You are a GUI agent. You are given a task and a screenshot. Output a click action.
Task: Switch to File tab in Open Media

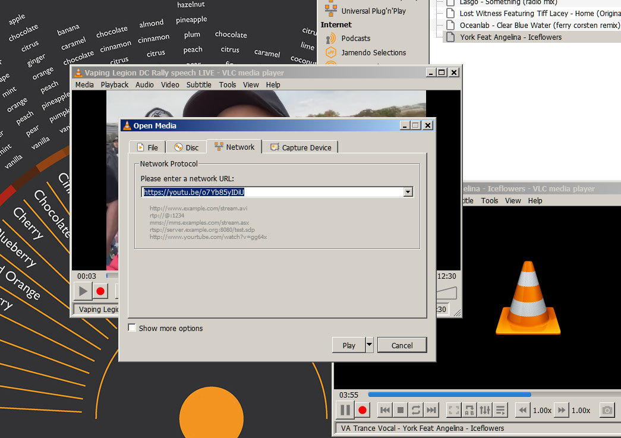(147, 147)
